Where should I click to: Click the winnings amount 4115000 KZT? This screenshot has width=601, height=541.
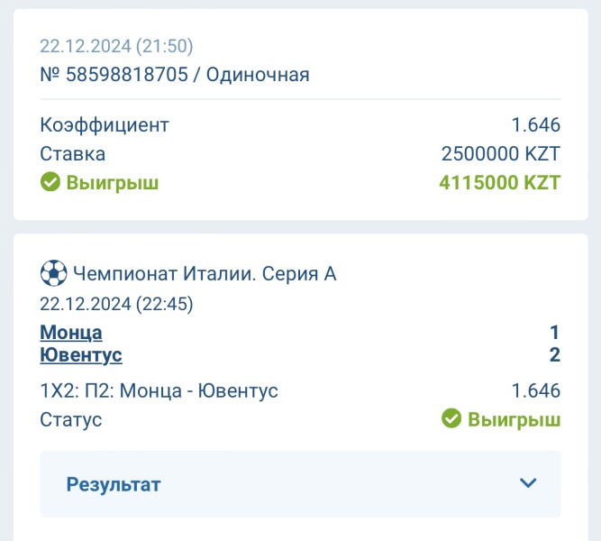[x=500, y=182]
